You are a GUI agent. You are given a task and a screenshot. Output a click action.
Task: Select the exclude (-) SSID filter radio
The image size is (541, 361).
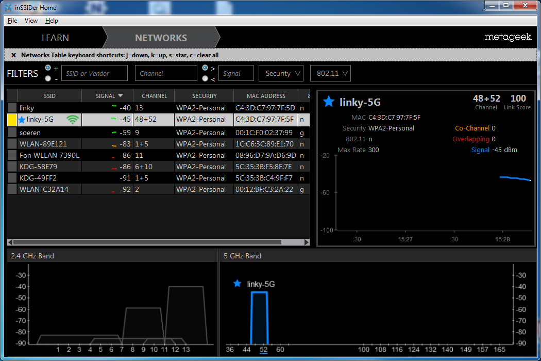tap(48, 78)
